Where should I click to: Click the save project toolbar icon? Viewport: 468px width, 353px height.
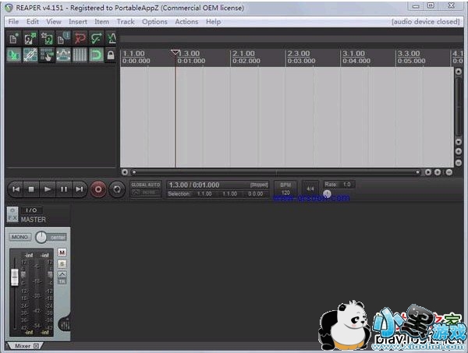(x=47, y=38)
